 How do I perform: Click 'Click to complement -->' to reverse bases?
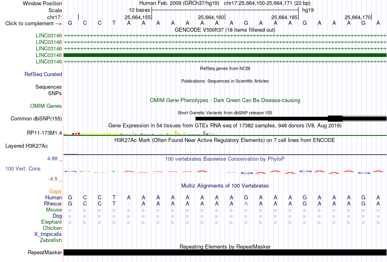pyautogui.click(x=33, y=24)
